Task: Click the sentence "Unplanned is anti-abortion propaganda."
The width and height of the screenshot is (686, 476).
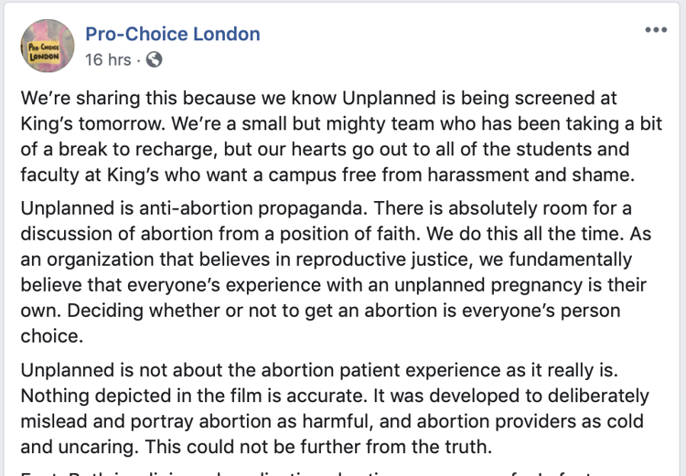Action: 194,208
